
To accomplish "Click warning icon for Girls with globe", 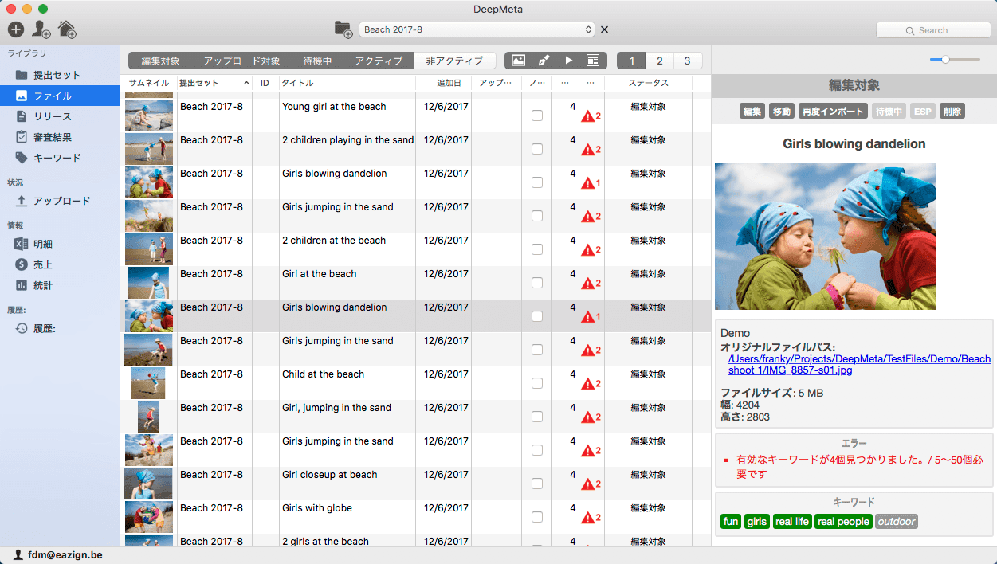I will click(x=587, y=518).
